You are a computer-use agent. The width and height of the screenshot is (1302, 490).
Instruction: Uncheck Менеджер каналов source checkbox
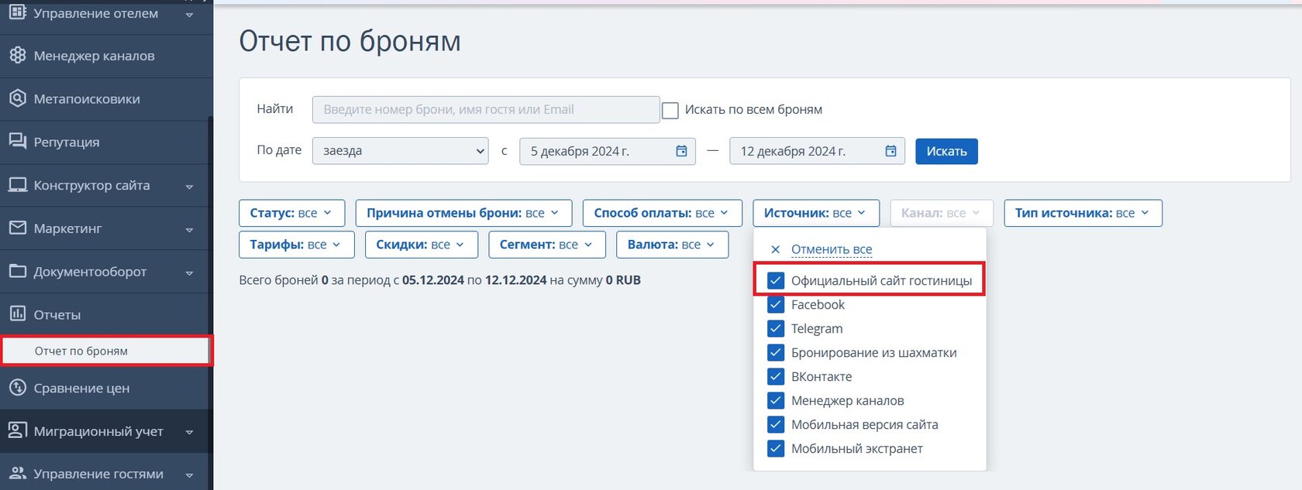[x=776, y=400]
